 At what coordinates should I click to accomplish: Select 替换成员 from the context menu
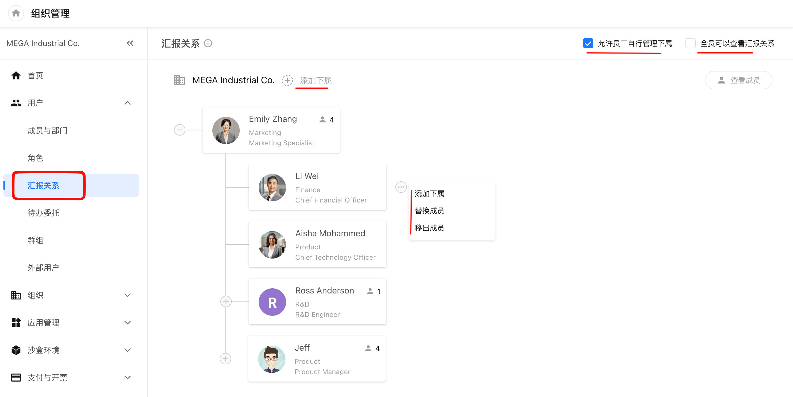pyautogui.click(x=429, y=211)
